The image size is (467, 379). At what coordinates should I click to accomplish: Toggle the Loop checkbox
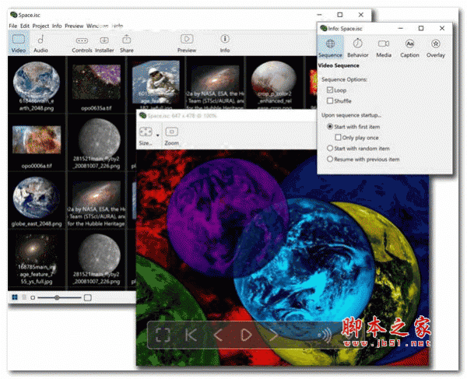pyautogui.click(x=330, y=90)
